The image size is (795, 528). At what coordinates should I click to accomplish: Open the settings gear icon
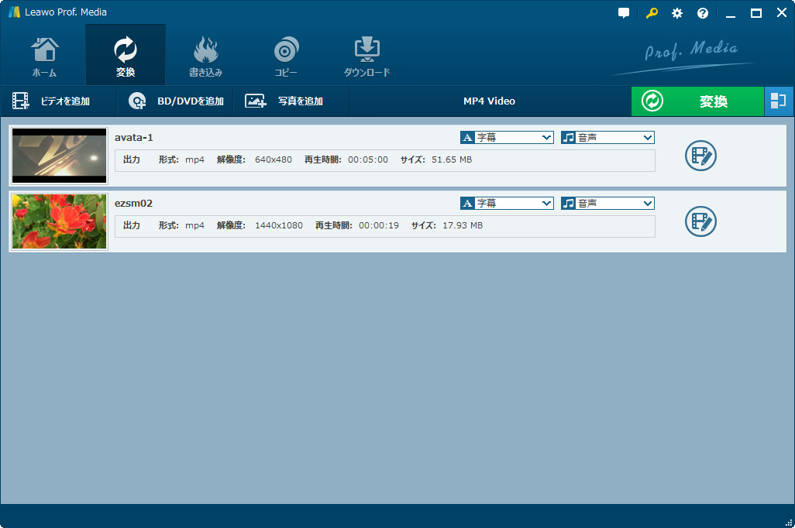pyautogui.click(x=677, y=13)
